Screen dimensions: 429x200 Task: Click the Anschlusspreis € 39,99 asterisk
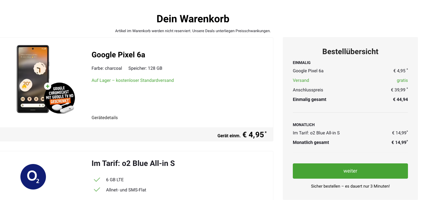[x=407, y=88]
